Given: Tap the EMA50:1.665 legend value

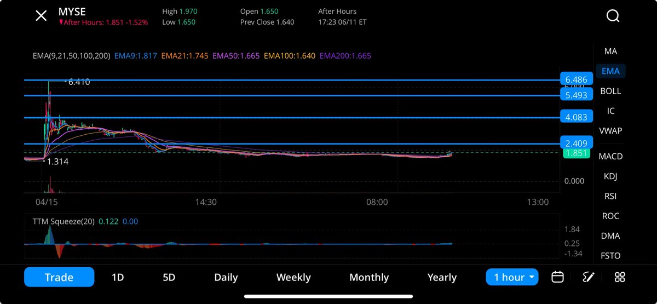Looking at the screenshot, I should [236, 56].
